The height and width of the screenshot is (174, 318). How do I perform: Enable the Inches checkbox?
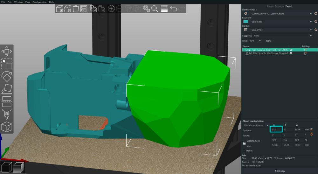(244, 151)
